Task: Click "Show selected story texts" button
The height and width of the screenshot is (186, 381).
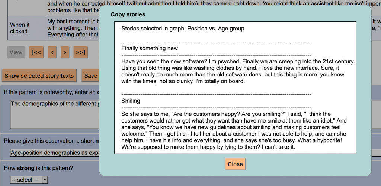Action: click(39, 75)
